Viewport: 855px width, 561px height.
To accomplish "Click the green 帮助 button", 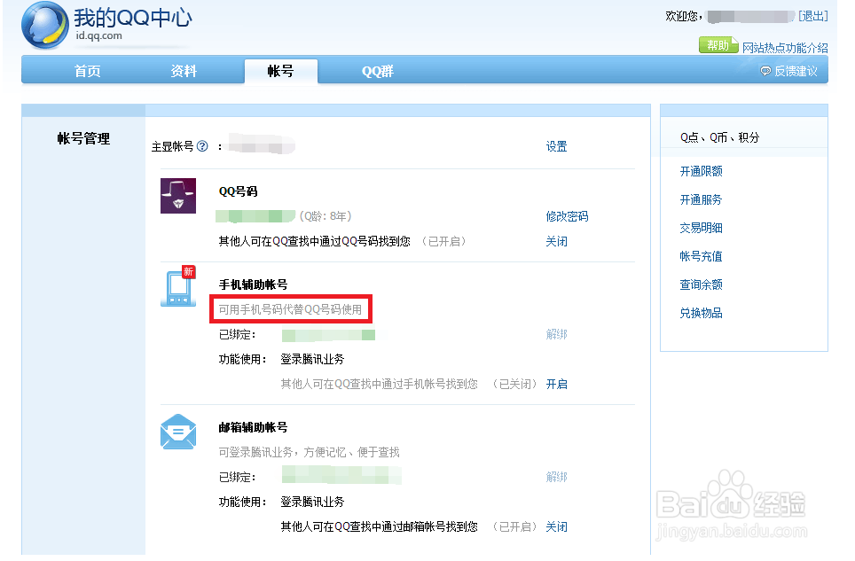I will tap(718, 45).
